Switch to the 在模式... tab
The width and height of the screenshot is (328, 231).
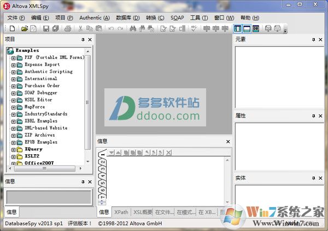coord(186,212)
